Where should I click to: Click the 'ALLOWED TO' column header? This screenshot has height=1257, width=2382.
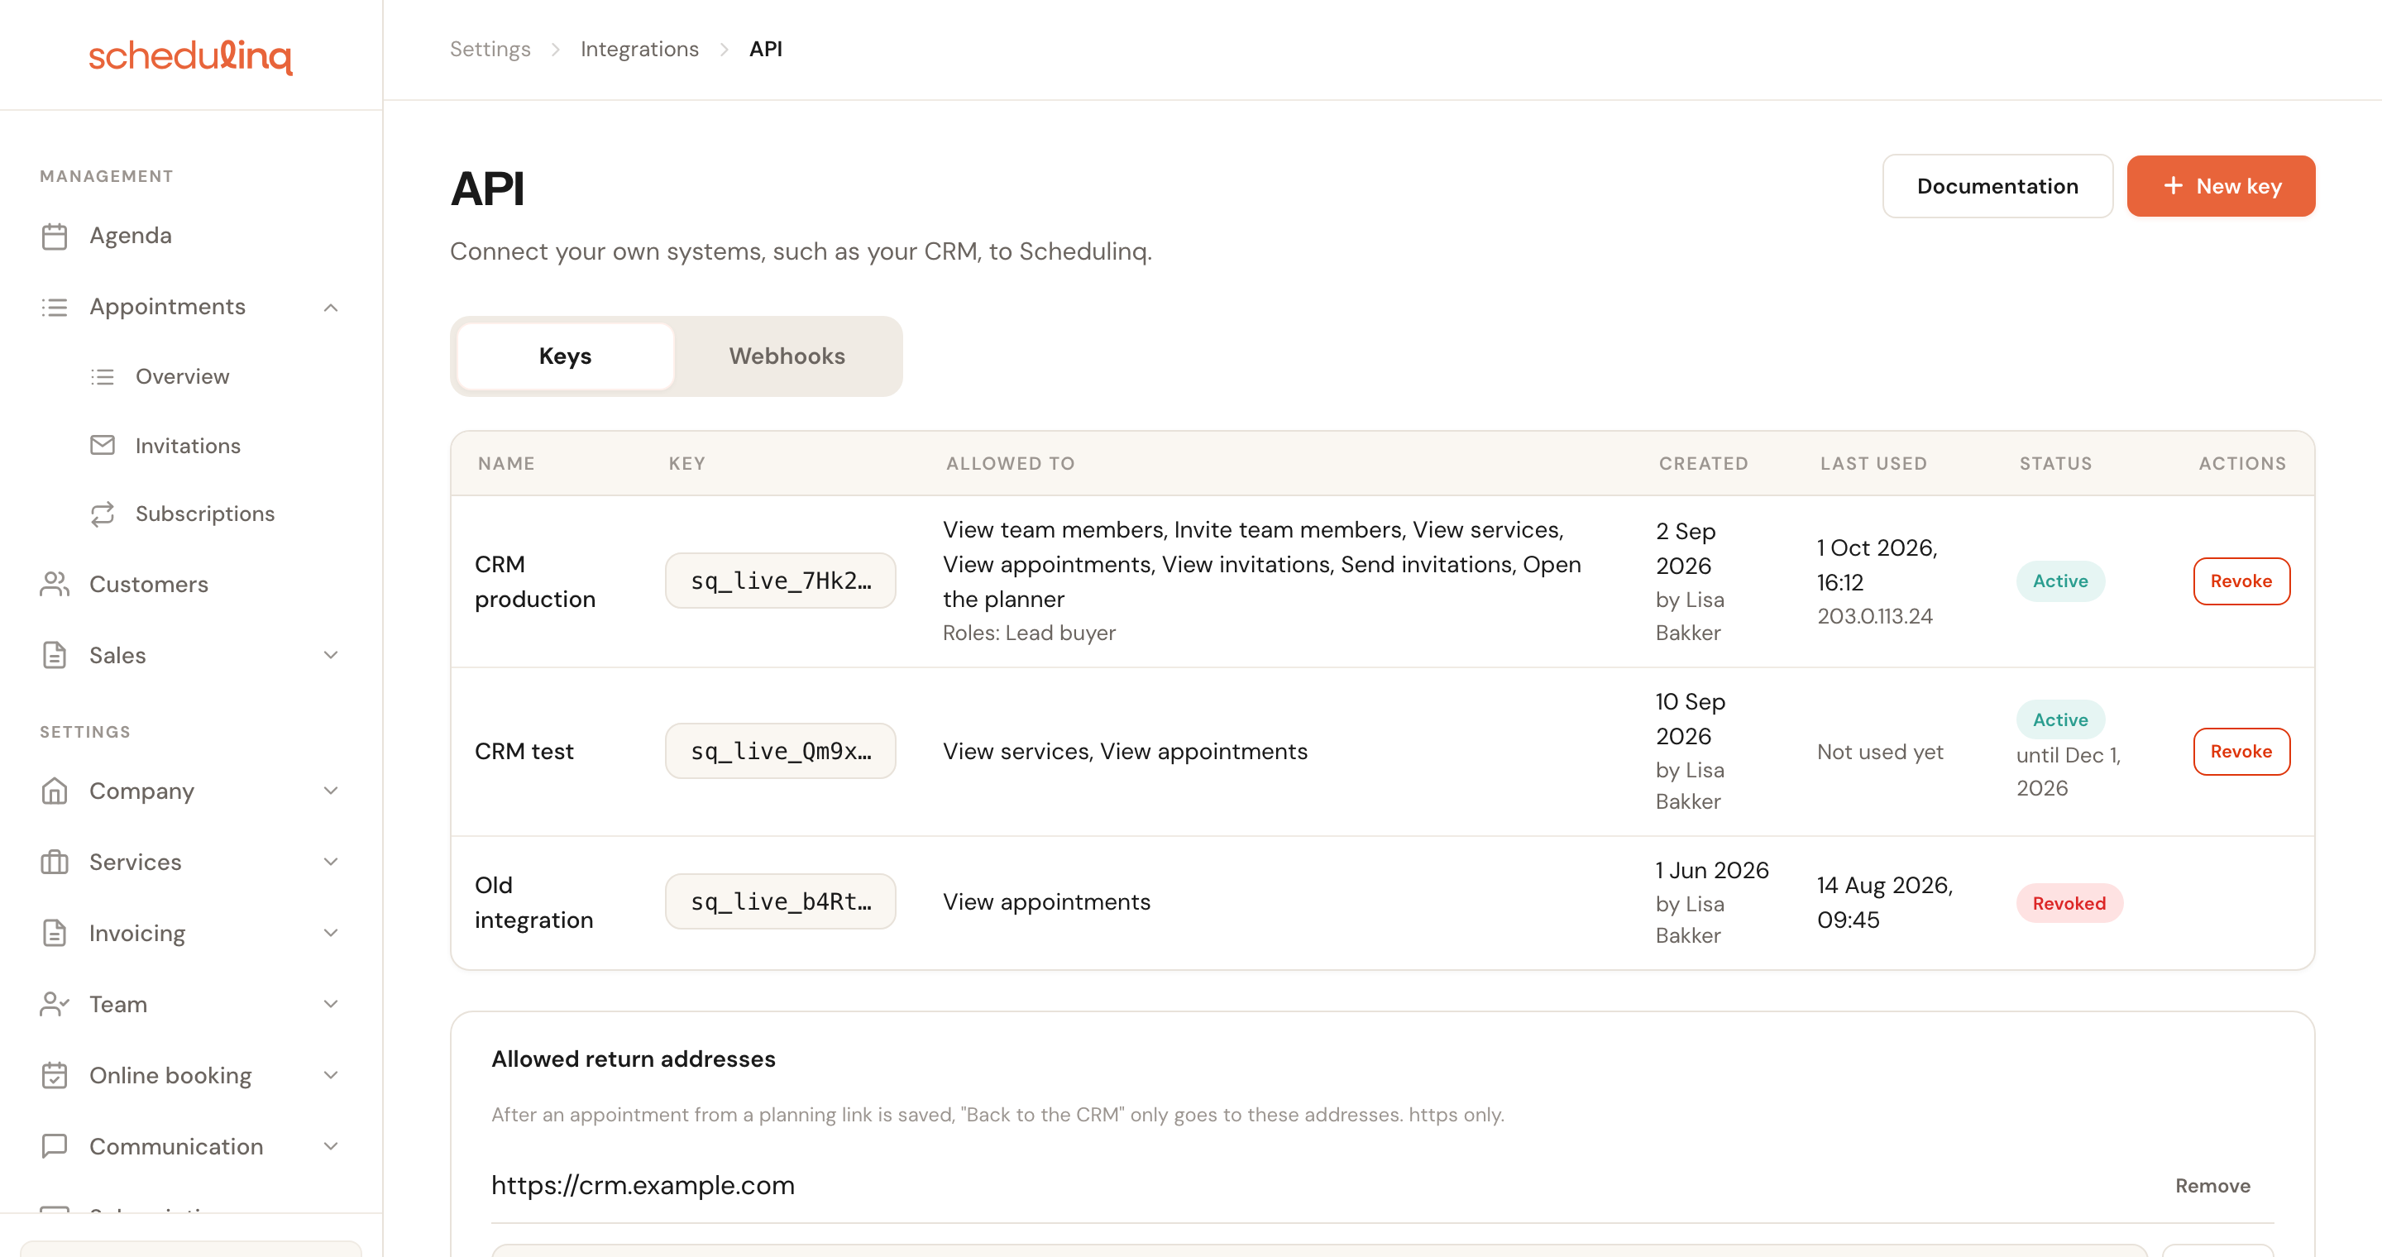tap(1011, 464)
